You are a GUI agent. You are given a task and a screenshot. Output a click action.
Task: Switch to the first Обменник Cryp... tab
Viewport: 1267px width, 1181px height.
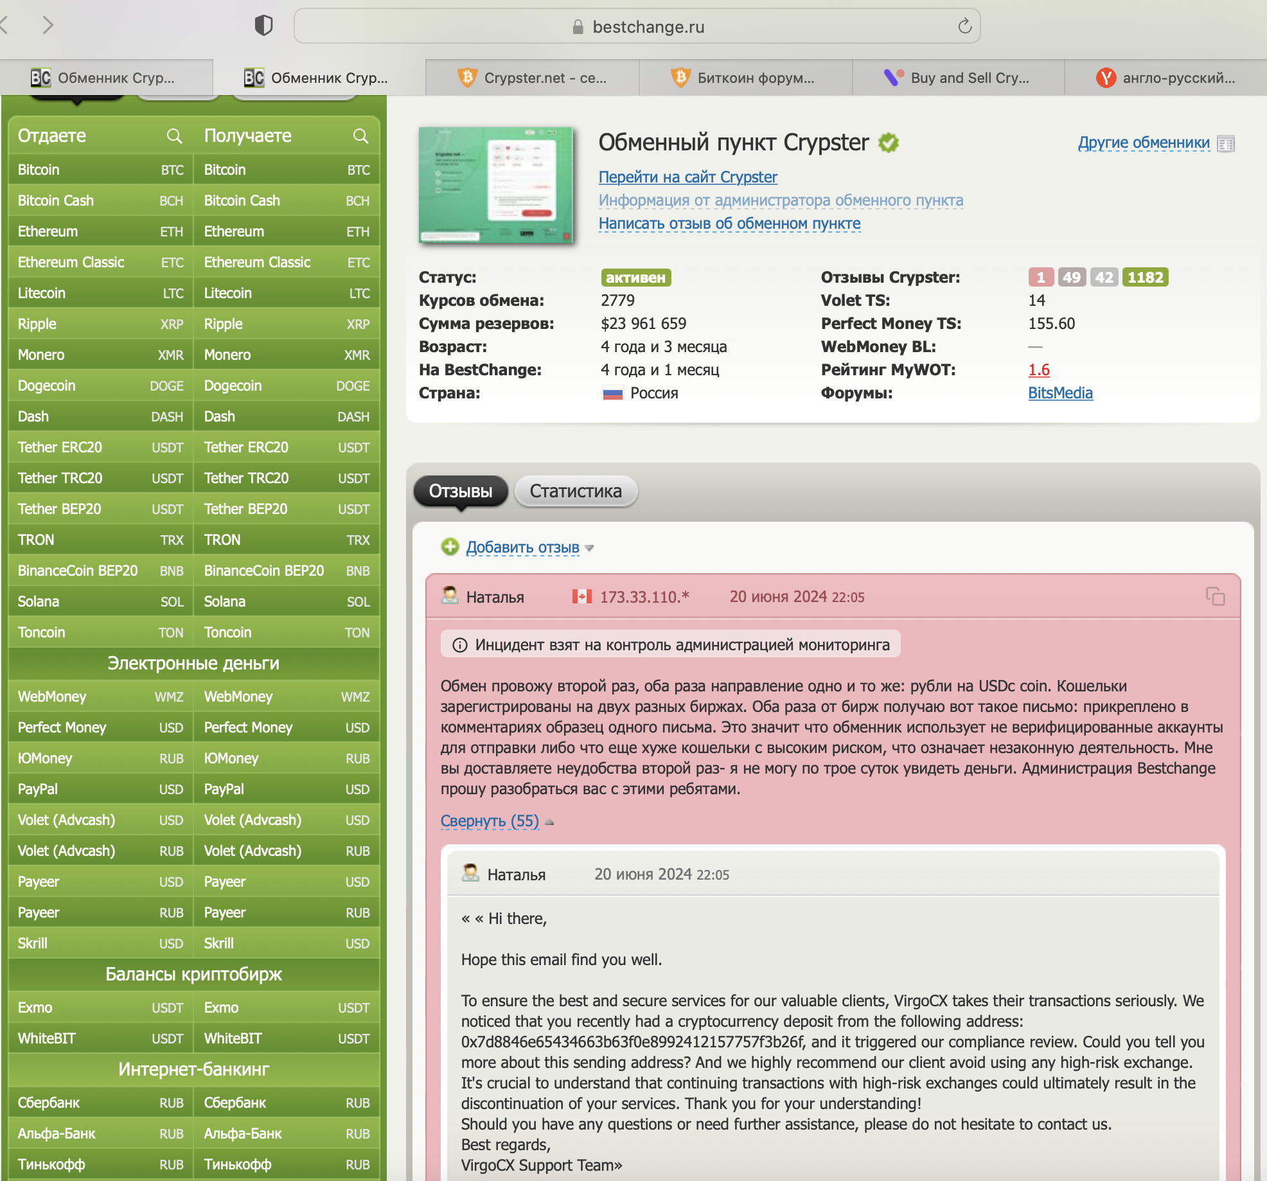click(107, 78)
